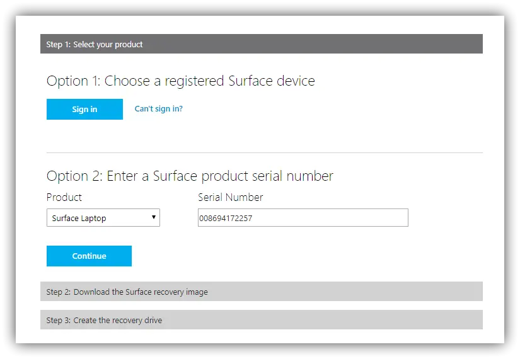This screenshot has width=520, height=359.
Task: Select the Surface Laptop text in dropdown
Action: point(79,219)
